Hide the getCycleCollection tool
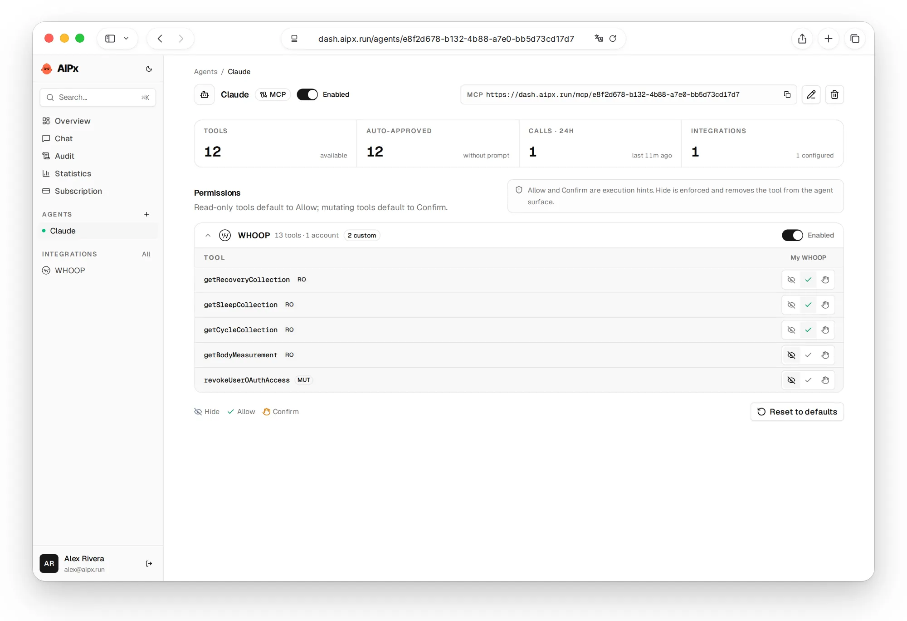This screenshot has width=907, height=621. pos(791,330)
